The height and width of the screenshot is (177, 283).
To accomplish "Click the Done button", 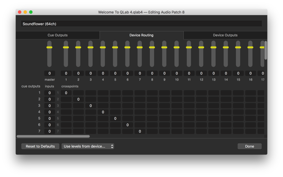I will pyautogui.click(x=249, y=146).
